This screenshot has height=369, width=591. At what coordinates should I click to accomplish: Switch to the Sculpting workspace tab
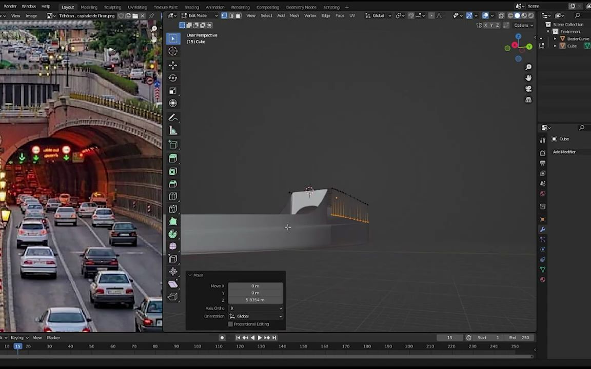pos(112,7)
